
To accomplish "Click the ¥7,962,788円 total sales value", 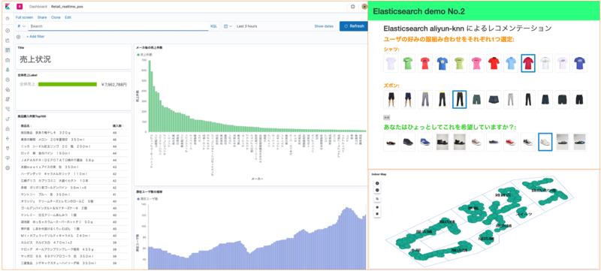I will coord(114,84).
